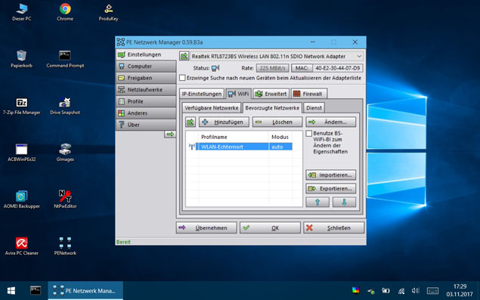Open Anderes sidebar section
This screenshot has height=300, width=480.
(146, 113)
